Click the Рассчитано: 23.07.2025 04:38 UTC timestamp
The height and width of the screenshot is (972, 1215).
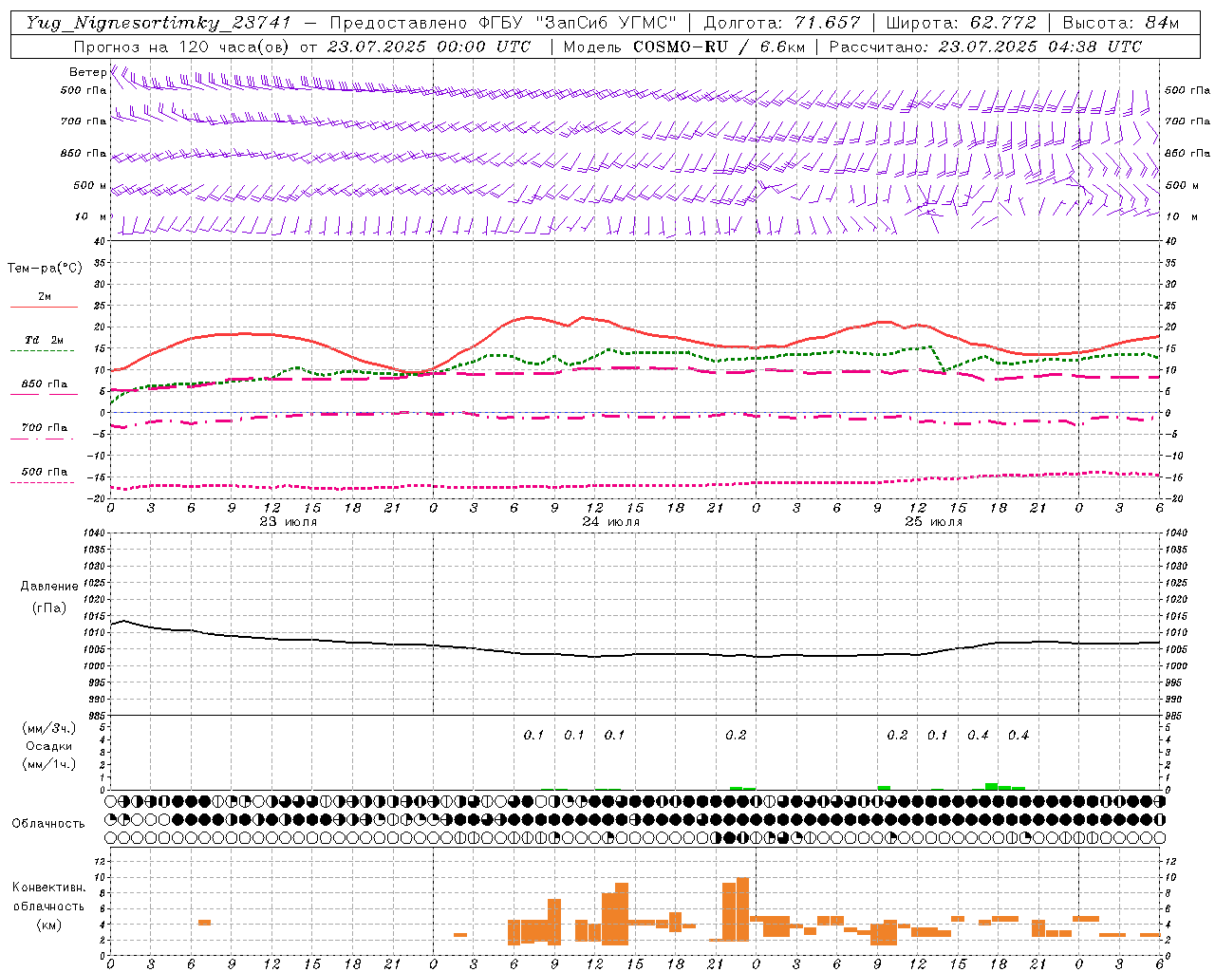(x=985, y=47)
